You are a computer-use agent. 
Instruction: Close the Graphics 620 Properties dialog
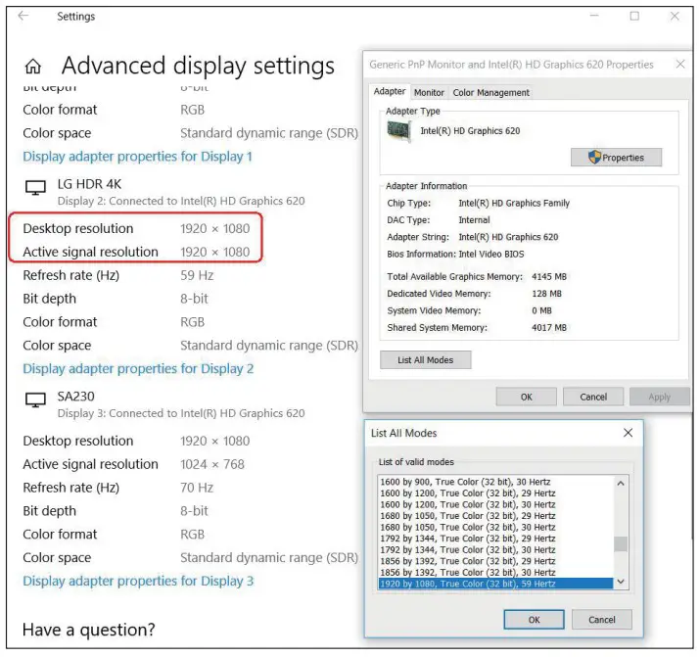[680, 65]
